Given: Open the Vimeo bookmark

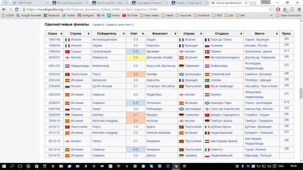Looking at the screenshot, I should [x=113, y=15].
